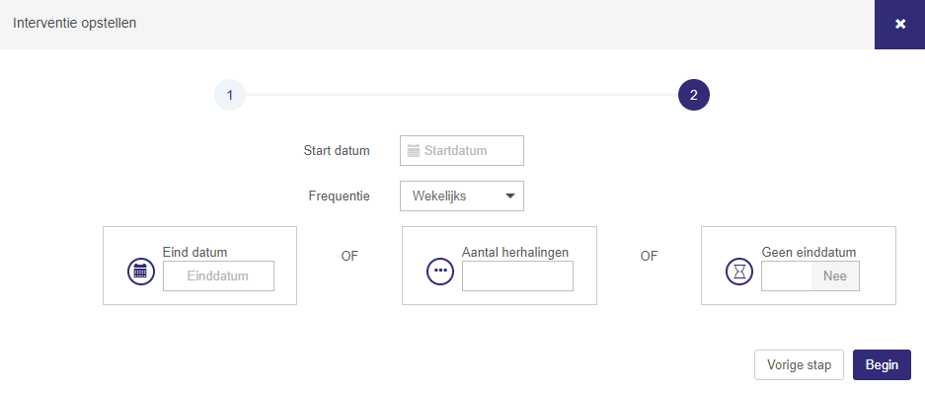The height and width of the screenshot is (393, 925).
Task: Click the Aantal herhalingen label text
Action: tap(515, 253)
